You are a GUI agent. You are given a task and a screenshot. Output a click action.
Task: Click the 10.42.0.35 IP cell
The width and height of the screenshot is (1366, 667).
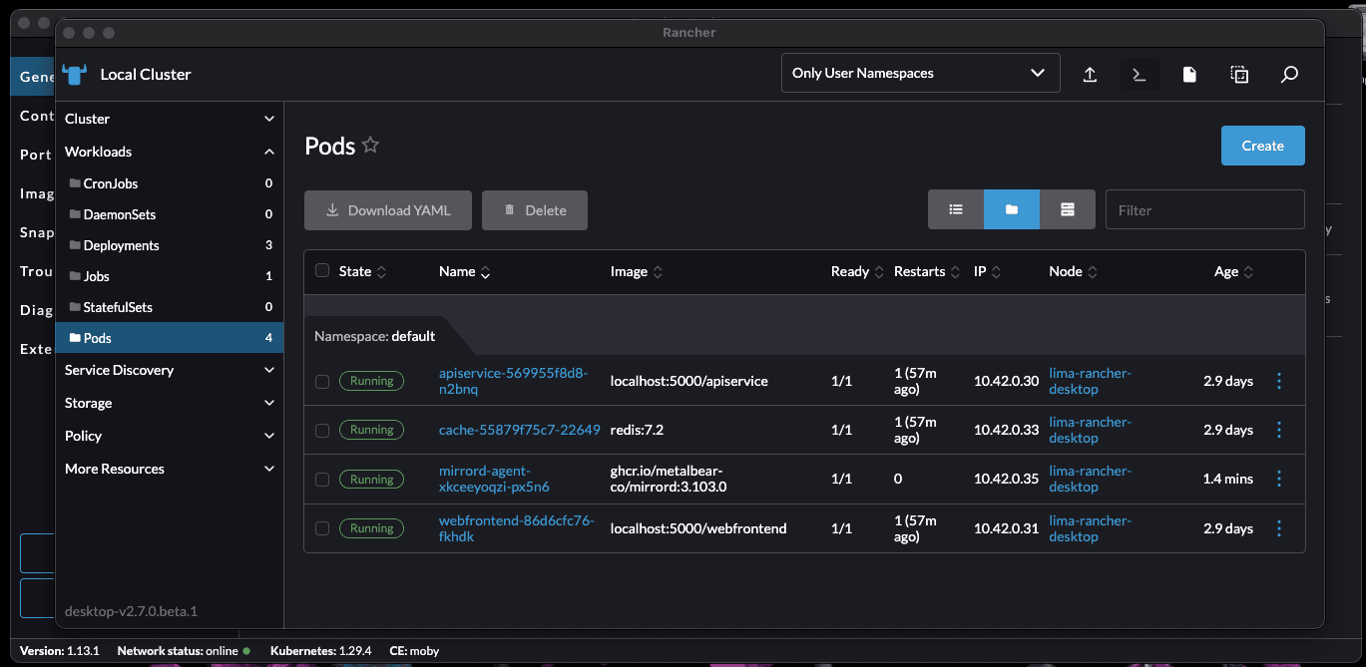click(x=1007, y=479)
